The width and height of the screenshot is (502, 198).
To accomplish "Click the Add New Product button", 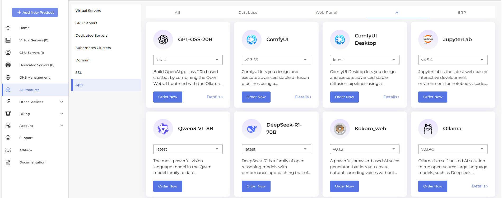I will 35,12.
